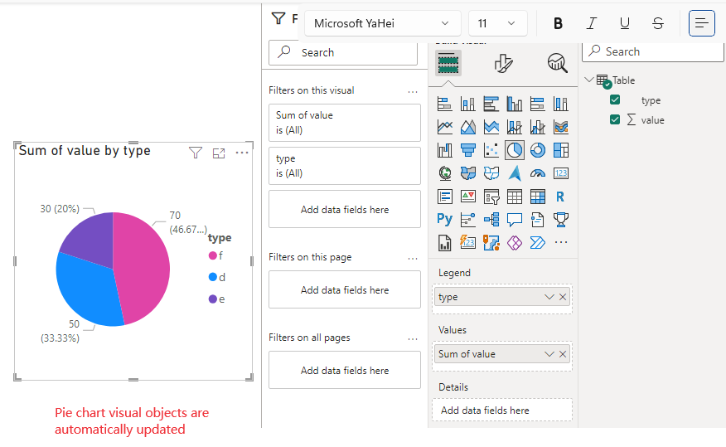
Task: Choose the stacked area chart visual
Action: tap(491, 126)
